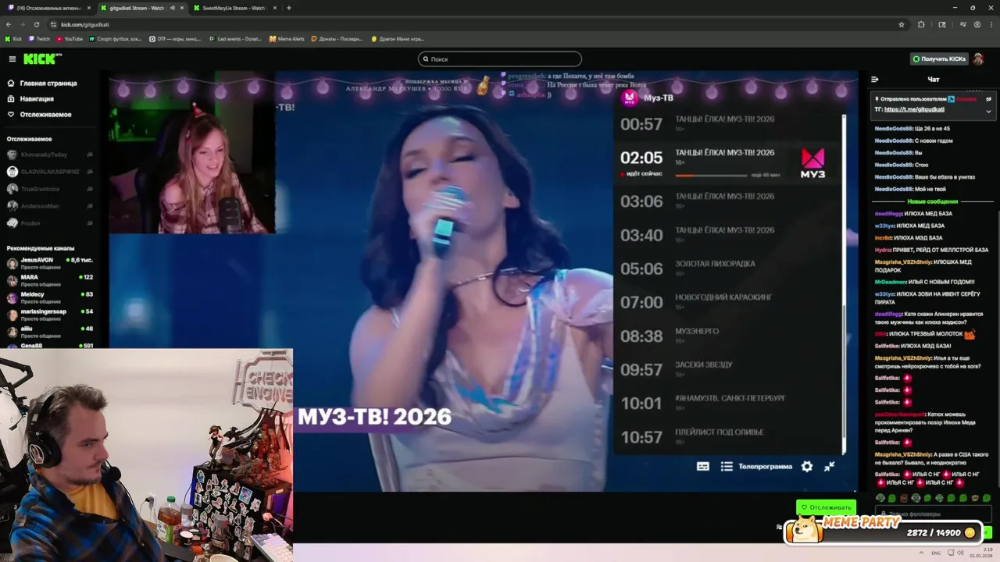Open recommended channel MARA
The height and width of the screenshot is (562, 1000).
pyautogui.click(x=49, y=279)
